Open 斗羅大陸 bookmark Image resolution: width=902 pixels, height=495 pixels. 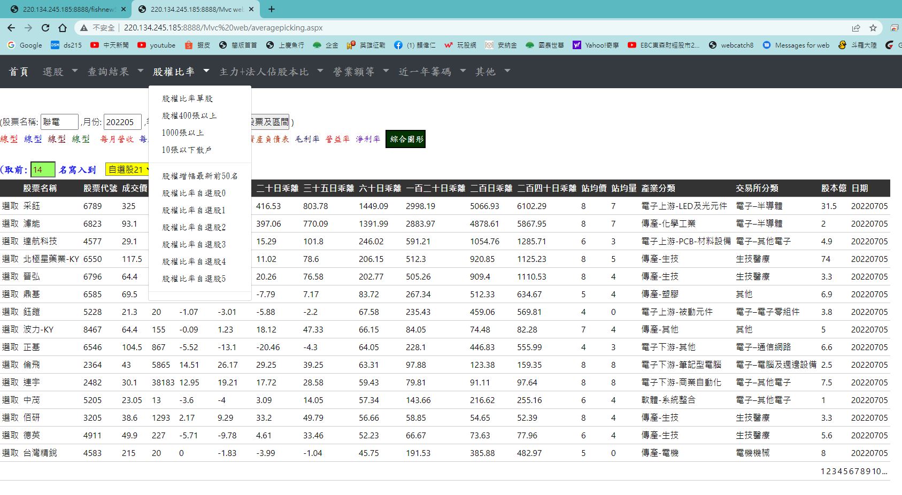(x=858, y=45)
